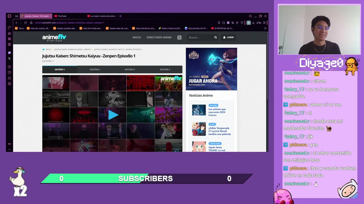Click the pinboard pin icon
Screen dimensions: 364x204
tap(219, 23)
